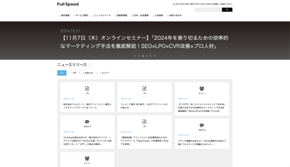Click the search magnifier button
Image resolution: width=290 pixels, height=167 pixels.
[x=227, y=10]
